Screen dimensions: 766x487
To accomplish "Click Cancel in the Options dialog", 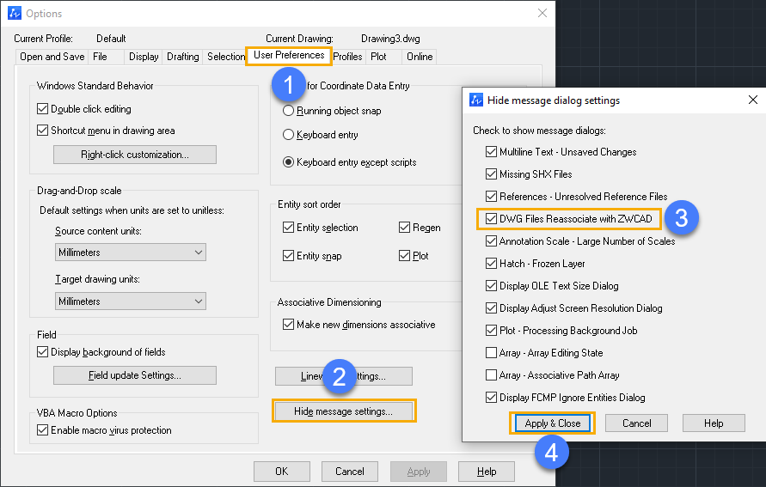I will (350, 472).
